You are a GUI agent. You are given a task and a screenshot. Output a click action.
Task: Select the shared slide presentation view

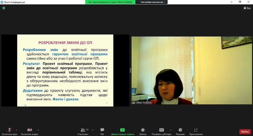65,70
